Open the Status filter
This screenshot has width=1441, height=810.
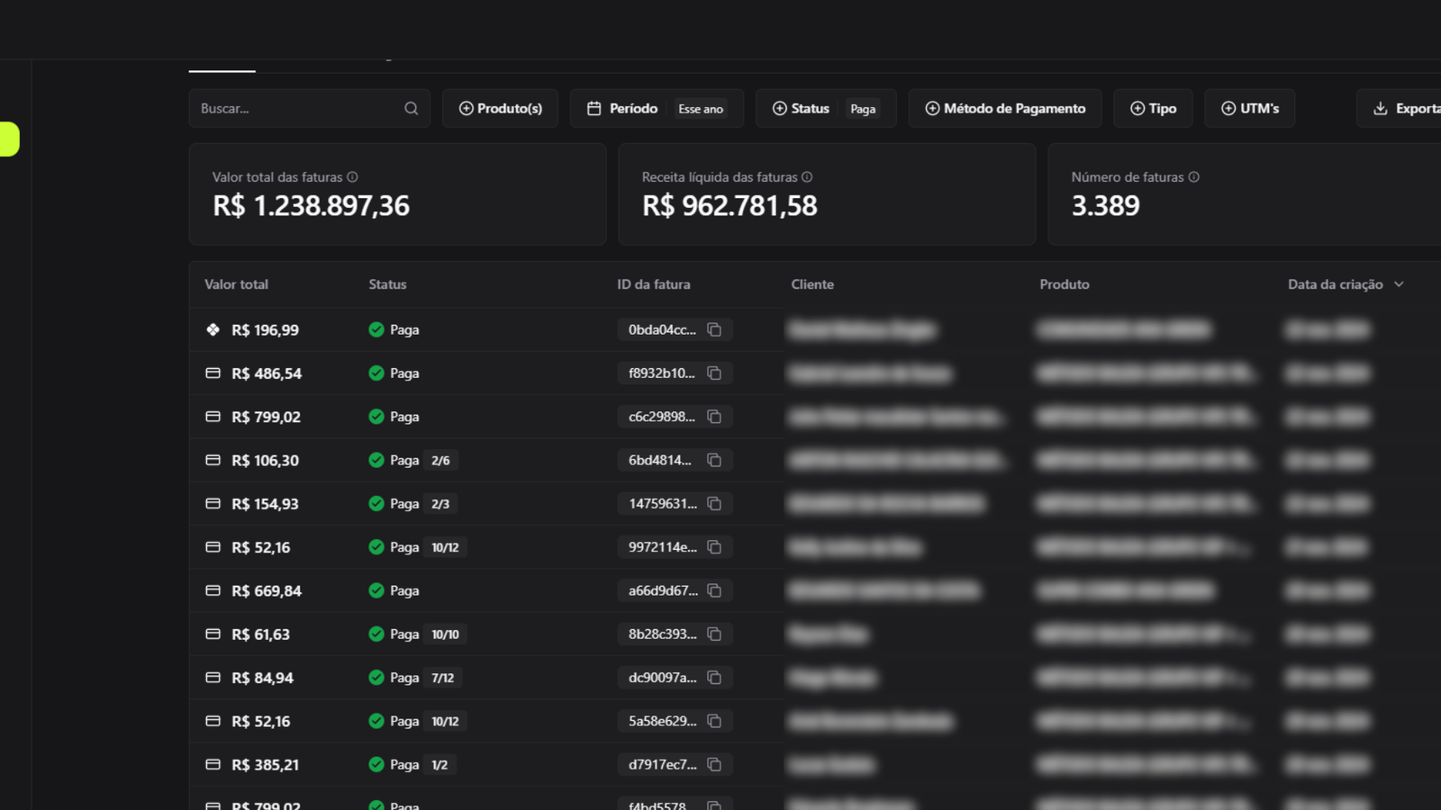point(825,108)
